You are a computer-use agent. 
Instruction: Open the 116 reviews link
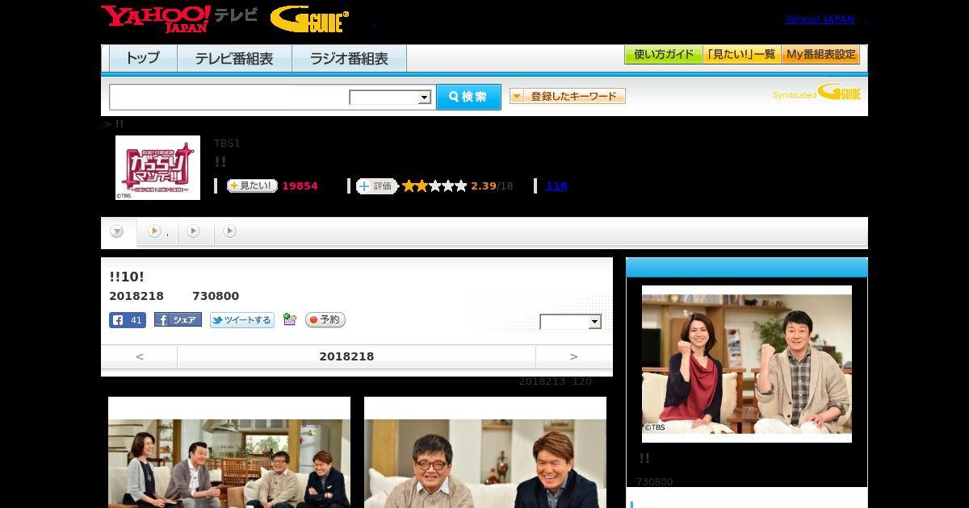(x=556, y=186)
